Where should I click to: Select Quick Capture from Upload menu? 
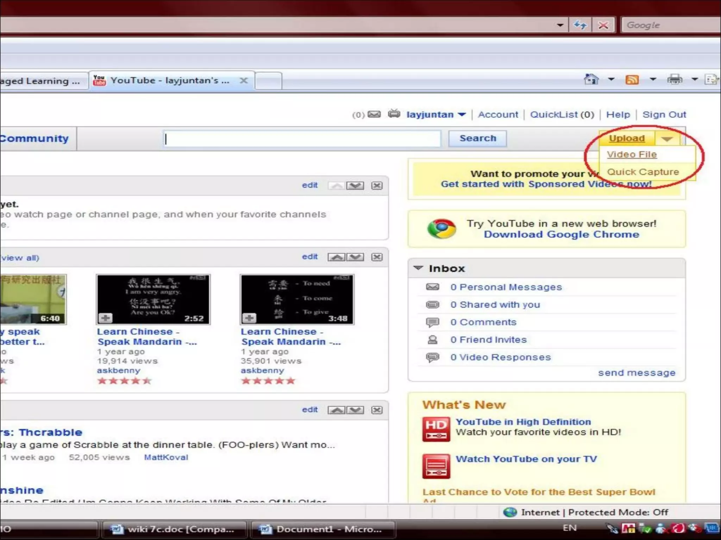pyautogui.click(x=643, y=172)
